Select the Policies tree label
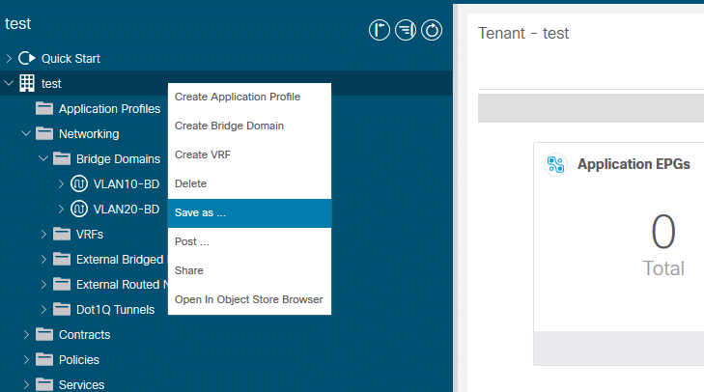This screenshot has height=392, width=704. (79, 360)
